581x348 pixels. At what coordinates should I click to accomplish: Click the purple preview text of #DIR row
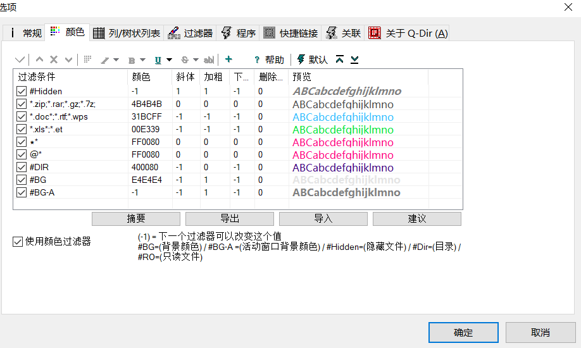click(x=343, y=168)
